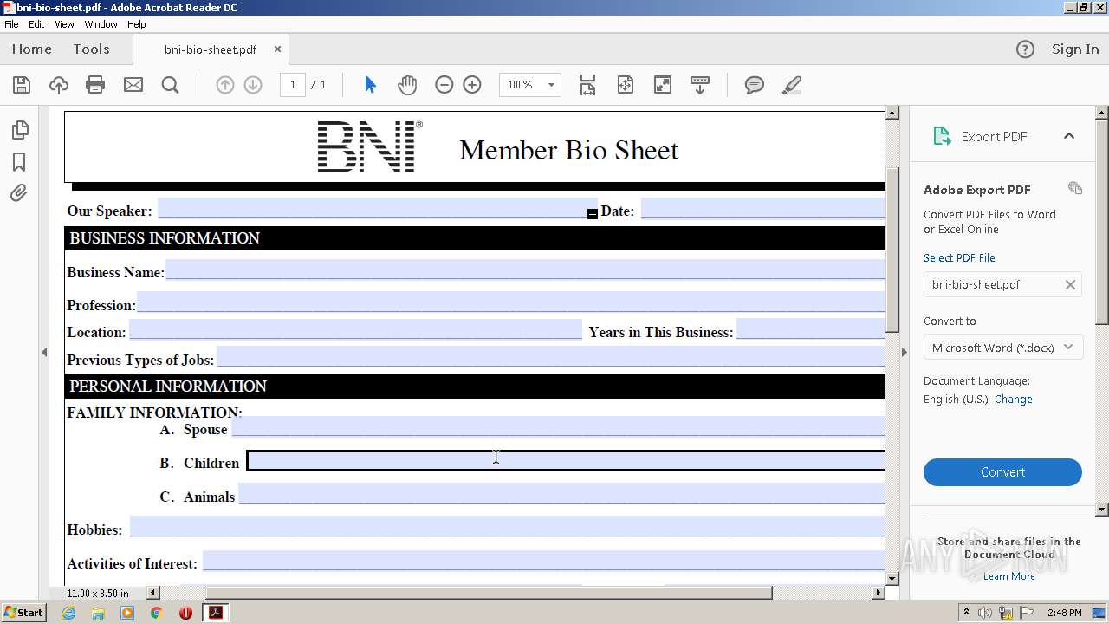Viewport: 1109px width, 624px height.
Task: Click Sign In link
Action: (1075, 49)
